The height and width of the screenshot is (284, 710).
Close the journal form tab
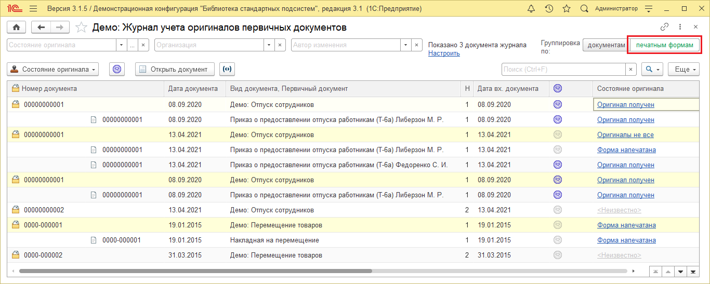pos(695,27)
